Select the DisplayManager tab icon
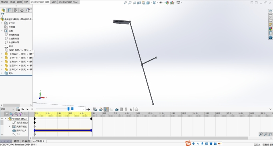The image size is (273, 146). [x=28, y=10]
